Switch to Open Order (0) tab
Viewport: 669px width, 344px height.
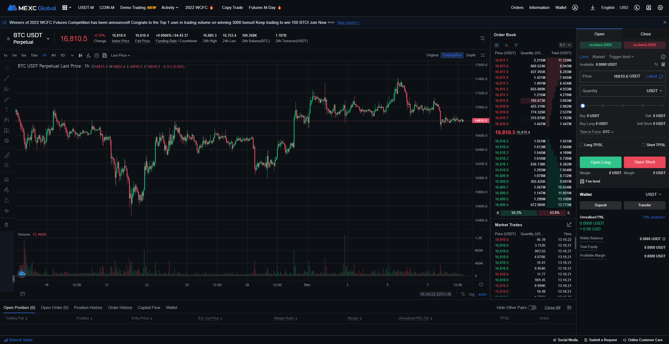(x=55, y=308)
